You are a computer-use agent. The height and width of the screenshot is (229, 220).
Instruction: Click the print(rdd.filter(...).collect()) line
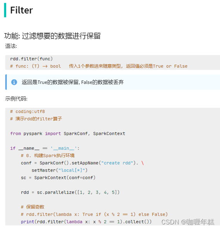[x=86, y=222]
